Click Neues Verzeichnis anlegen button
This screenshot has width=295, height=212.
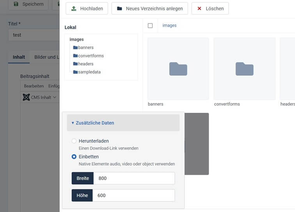click(x=149, y=9)
